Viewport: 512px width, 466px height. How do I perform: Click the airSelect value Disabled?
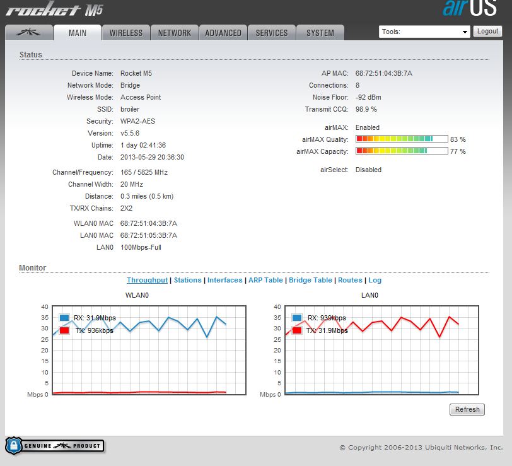click(368, 170)
